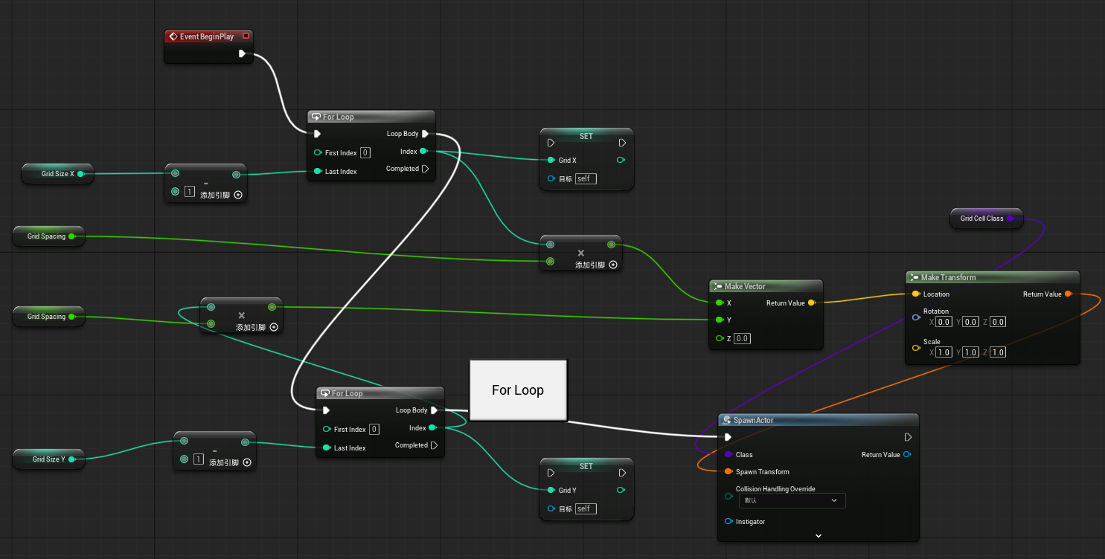Click Completed pin on the upper For Loop

[x=425, y=169]
